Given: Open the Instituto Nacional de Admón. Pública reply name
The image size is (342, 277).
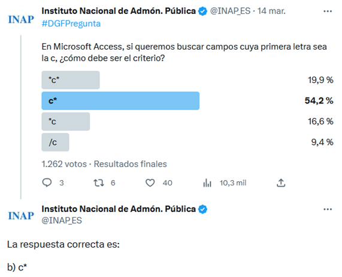Looking at the screenshot, I should point(119,209).
